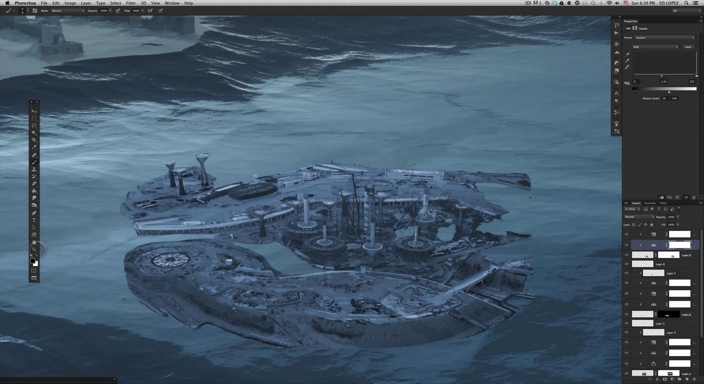Open the Filter menu

[131, 3]
